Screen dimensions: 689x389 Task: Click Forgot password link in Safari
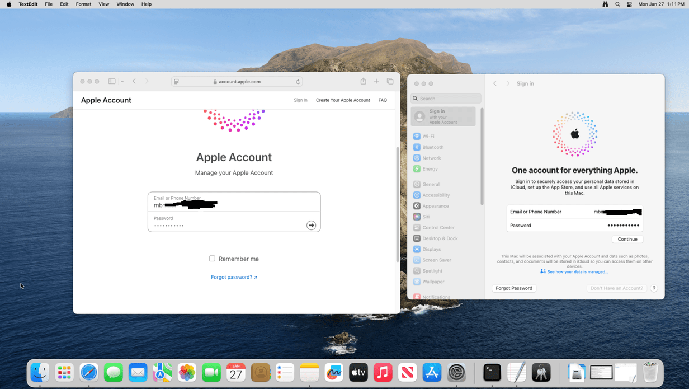click(234, 277)
